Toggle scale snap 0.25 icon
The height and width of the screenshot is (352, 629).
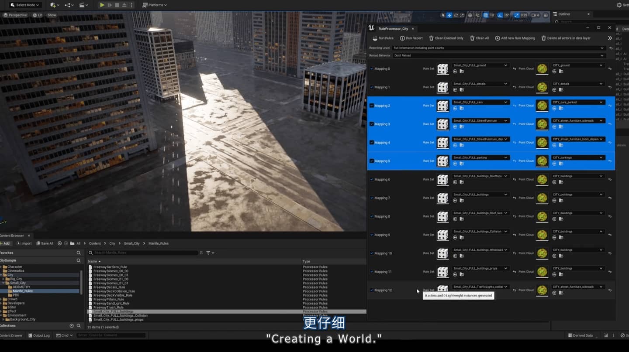[x=517, y=15]
